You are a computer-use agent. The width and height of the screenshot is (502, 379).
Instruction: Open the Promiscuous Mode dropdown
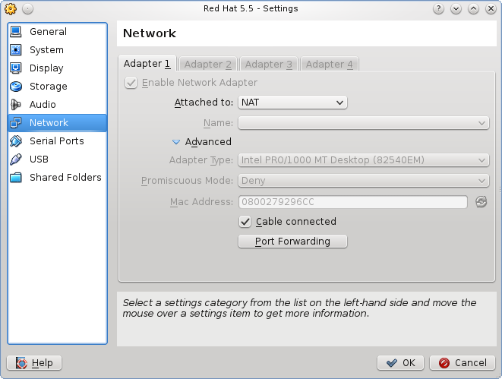click(x=363, y=181)
